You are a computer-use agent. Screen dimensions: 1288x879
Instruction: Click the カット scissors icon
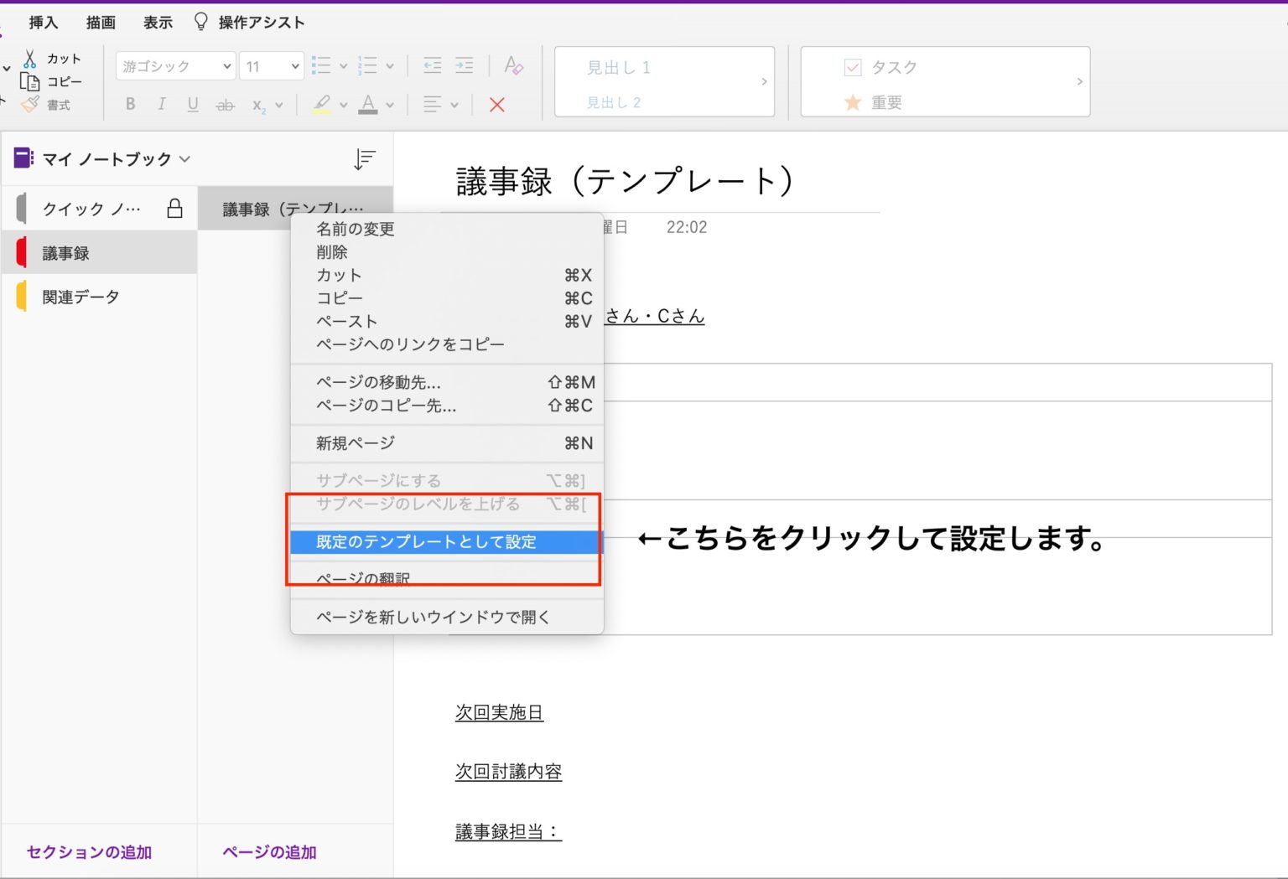(30, 59)
